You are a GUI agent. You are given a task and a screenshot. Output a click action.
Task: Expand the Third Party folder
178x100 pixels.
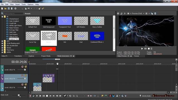[2, 50]
